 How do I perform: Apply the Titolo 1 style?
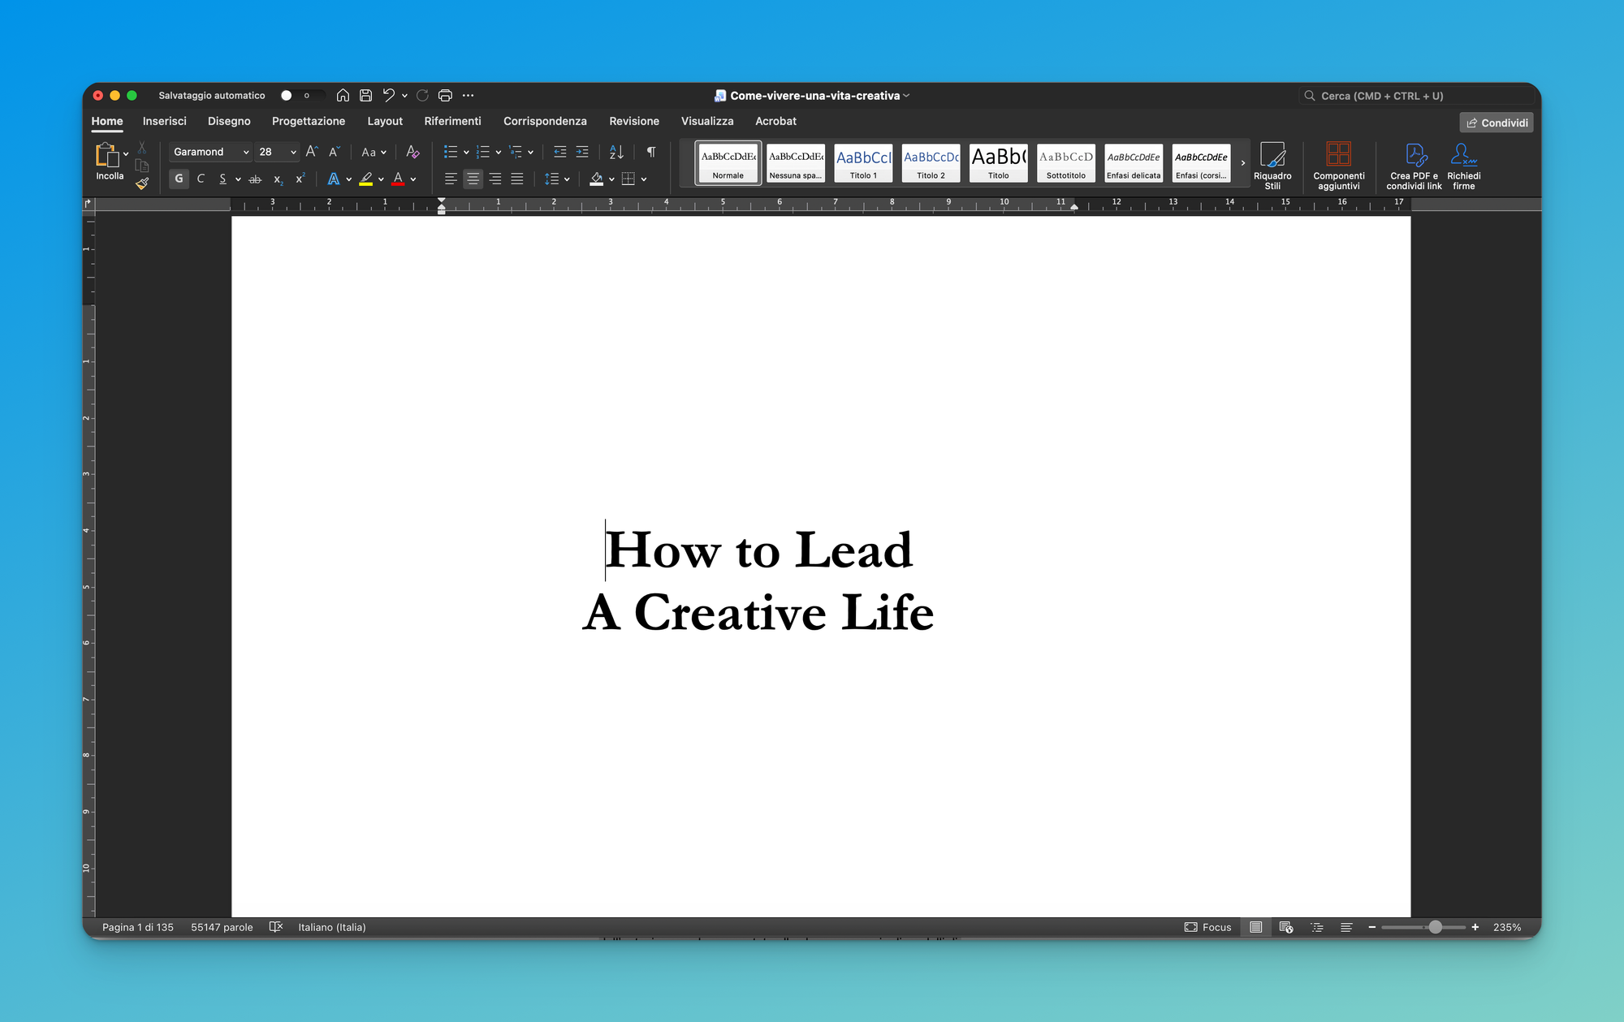tap(862, 162)
